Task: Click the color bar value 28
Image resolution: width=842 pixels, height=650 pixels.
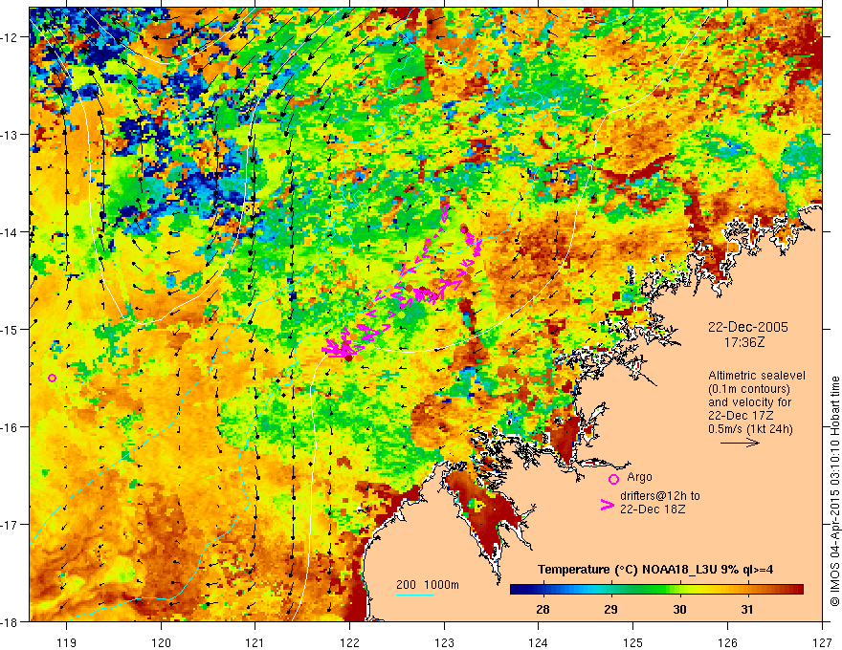Action: (x=543, y=609)
